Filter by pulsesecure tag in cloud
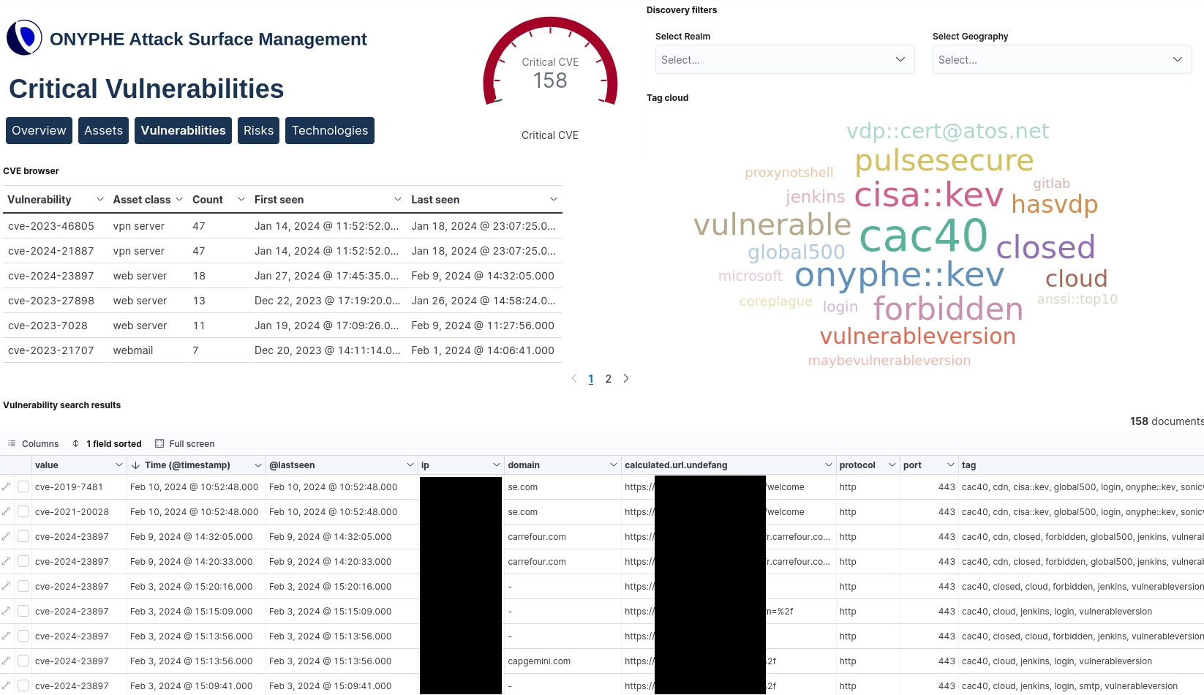1204x695 pixels. click(944, 160)
